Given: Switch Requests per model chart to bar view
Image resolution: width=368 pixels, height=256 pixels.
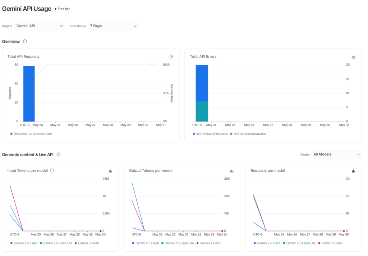Looking at the screenshot, I should 354,171.
